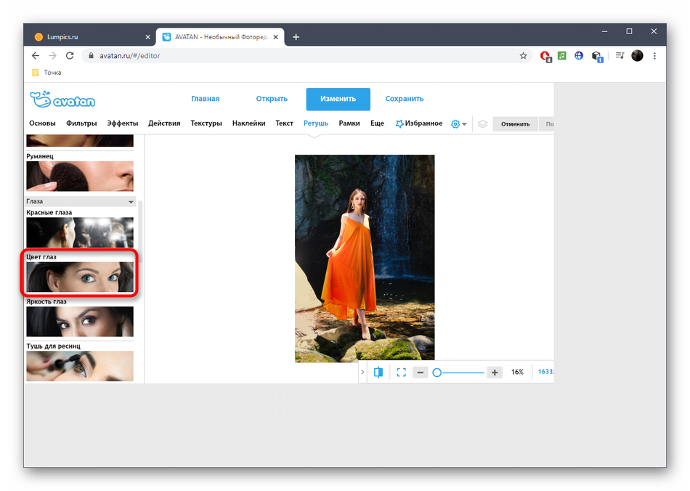Click the Avatan whale logo
The image size is (690, 491).
[x=62, y=100]
